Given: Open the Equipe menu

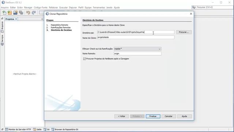Looking at the screenshot, I should click(88, 7).
